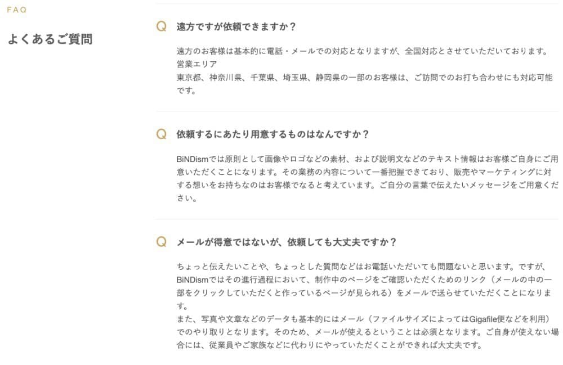Expand the question 依頼するにあたり用意するものはなんですか？
The height and width of the screenshot is (365, 563).
coord(272,134)
